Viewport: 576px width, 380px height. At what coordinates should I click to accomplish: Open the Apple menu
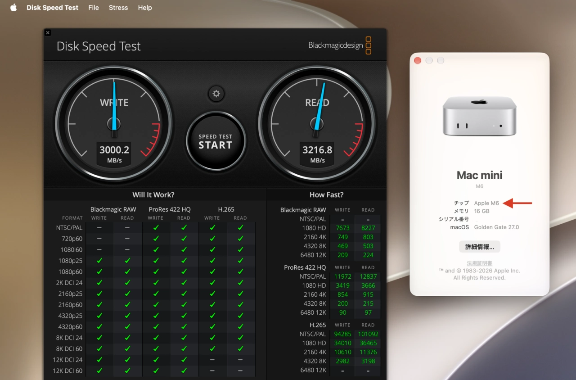point(13,8)
